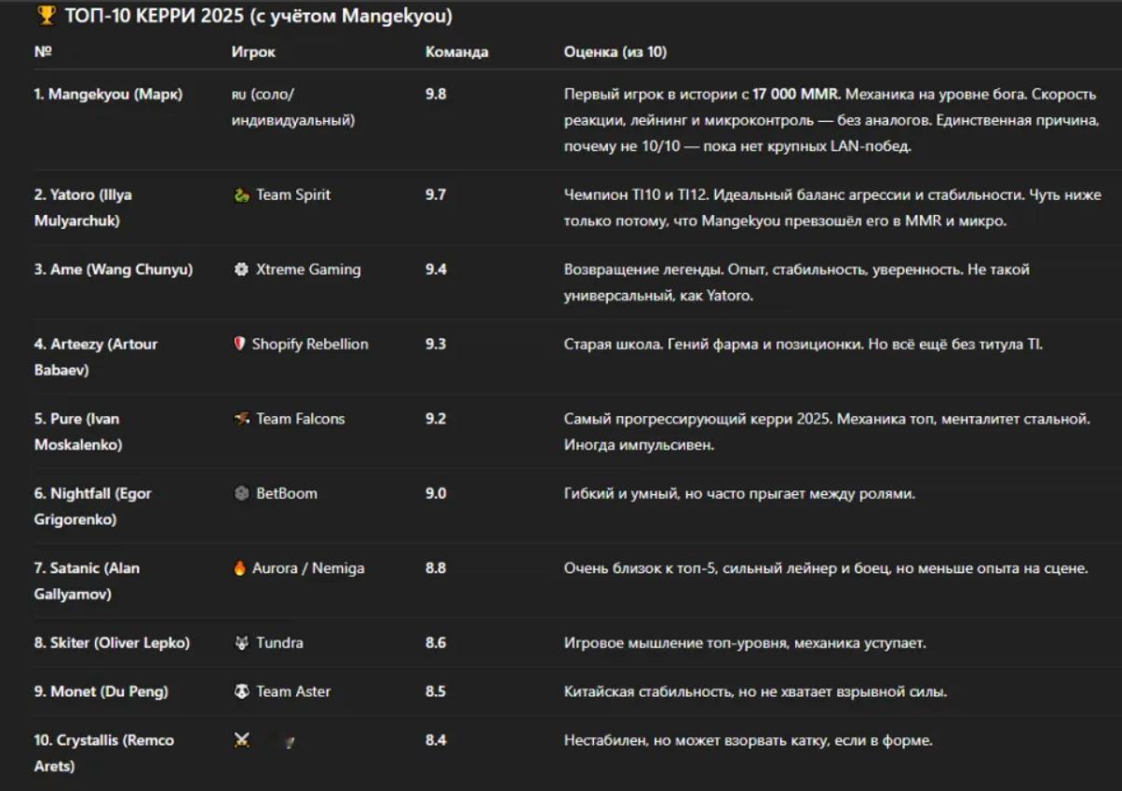Click the 9.0 rating value
1122x791 pixels.
pyautogui.click(x=436, y=493)
